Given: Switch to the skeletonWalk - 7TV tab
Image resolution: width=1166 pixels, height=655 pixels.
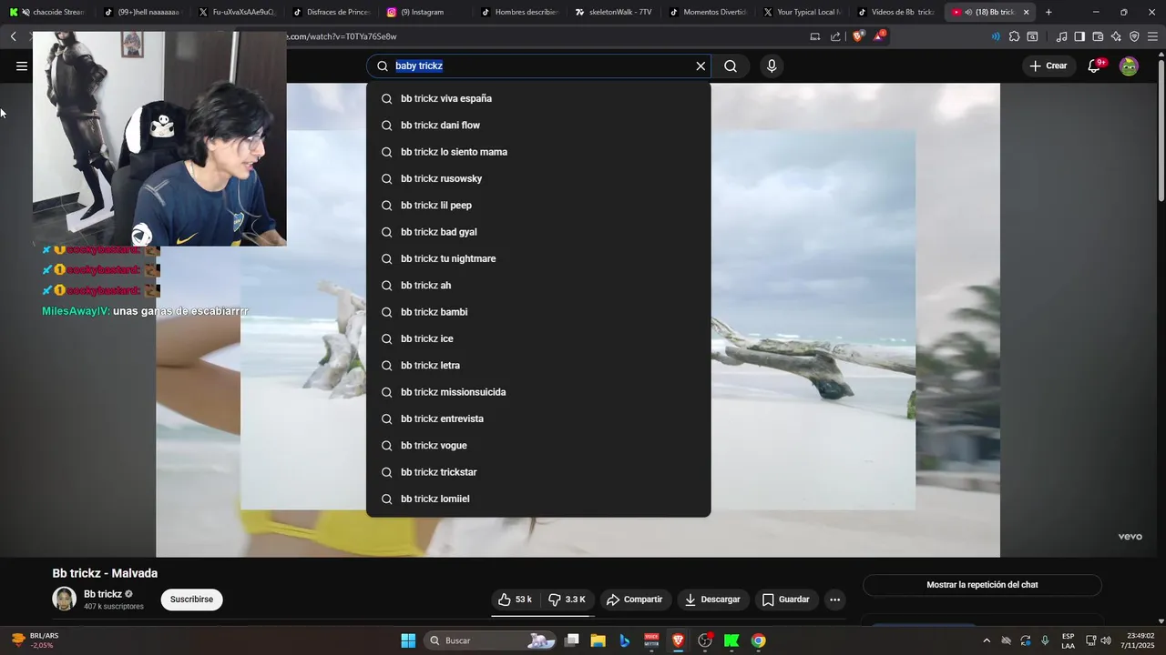Looking at the screenshot, I should 613,12.
